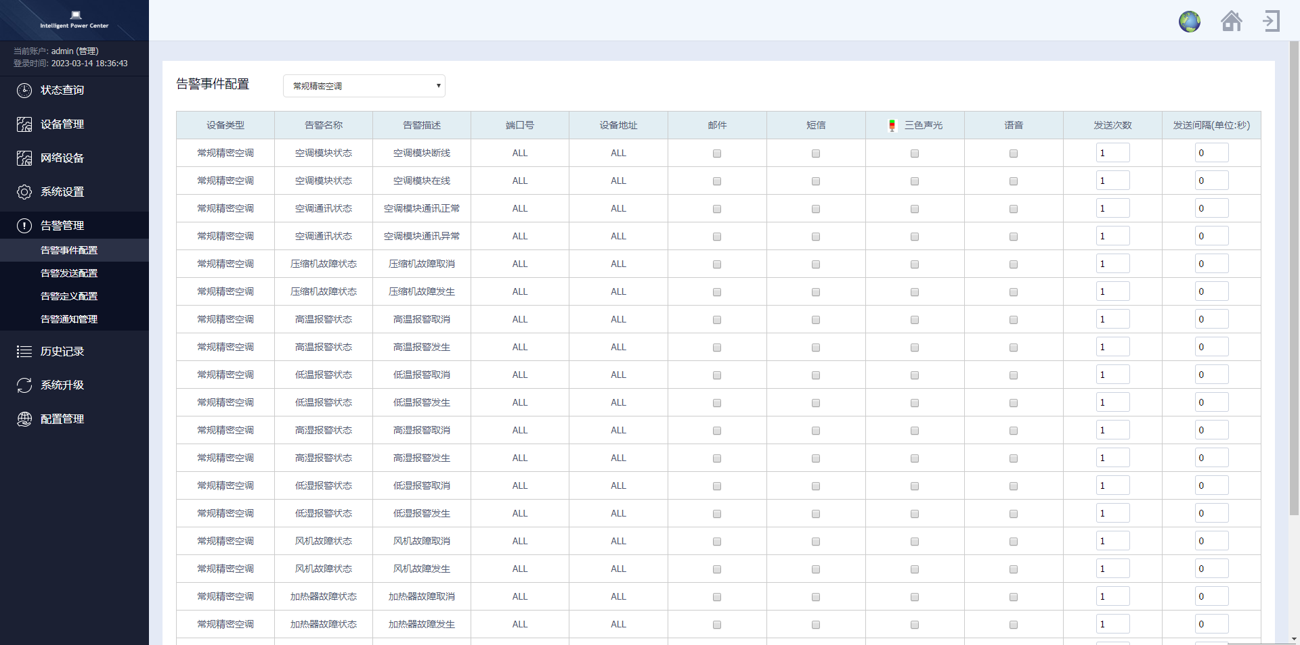
Task: Expand the 设备管理 sidebar menu
Action: 62,124
